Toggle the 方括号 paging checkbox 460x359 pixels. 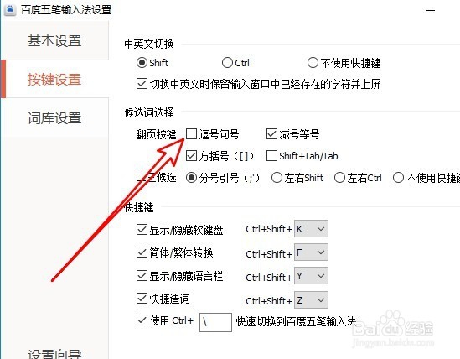click(191, 156)
